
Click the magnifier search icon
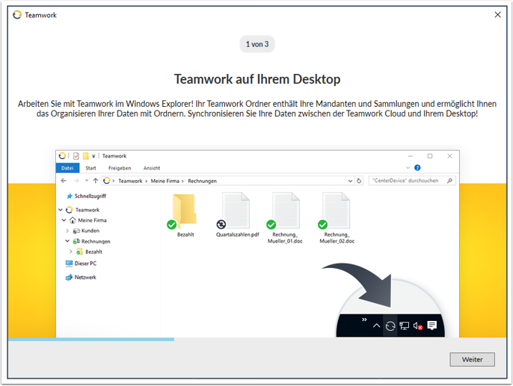tap(449, 181)
